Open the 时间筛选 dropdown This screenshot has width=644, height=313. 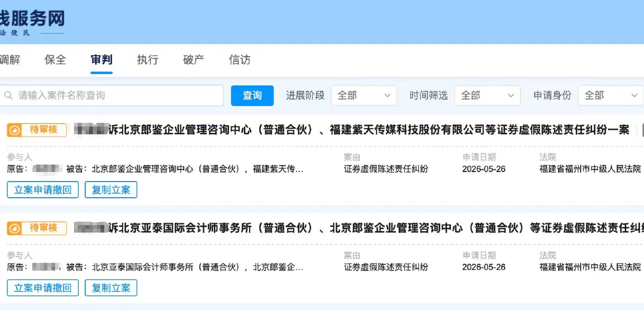(487, 96)
